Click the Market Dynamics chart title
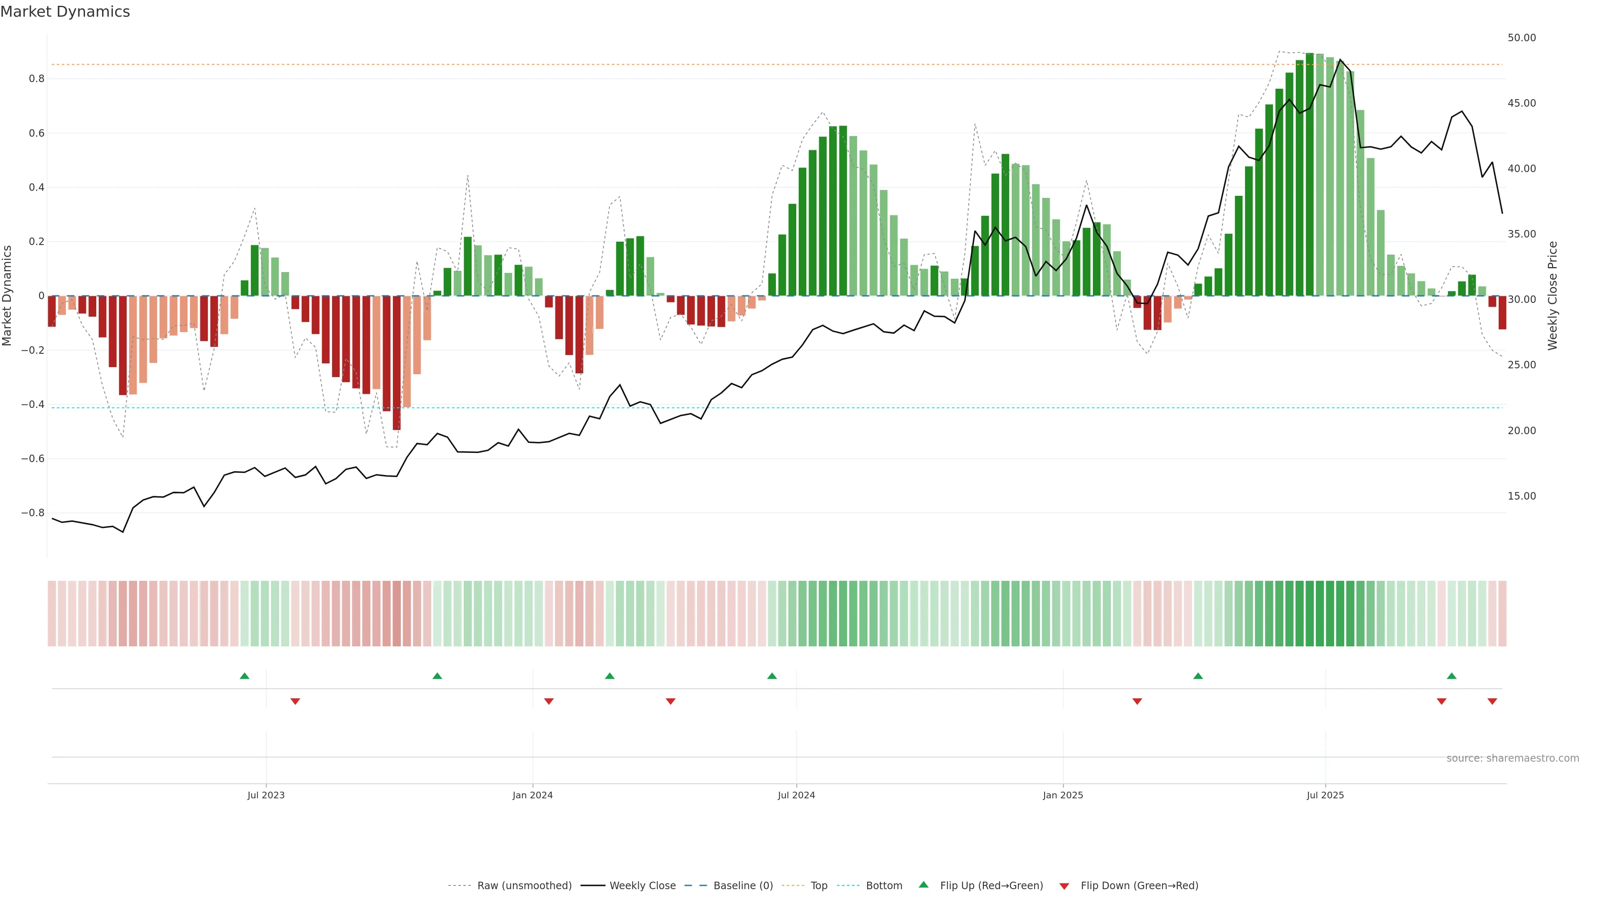The image size is (1600, 900). coord(65,12)
